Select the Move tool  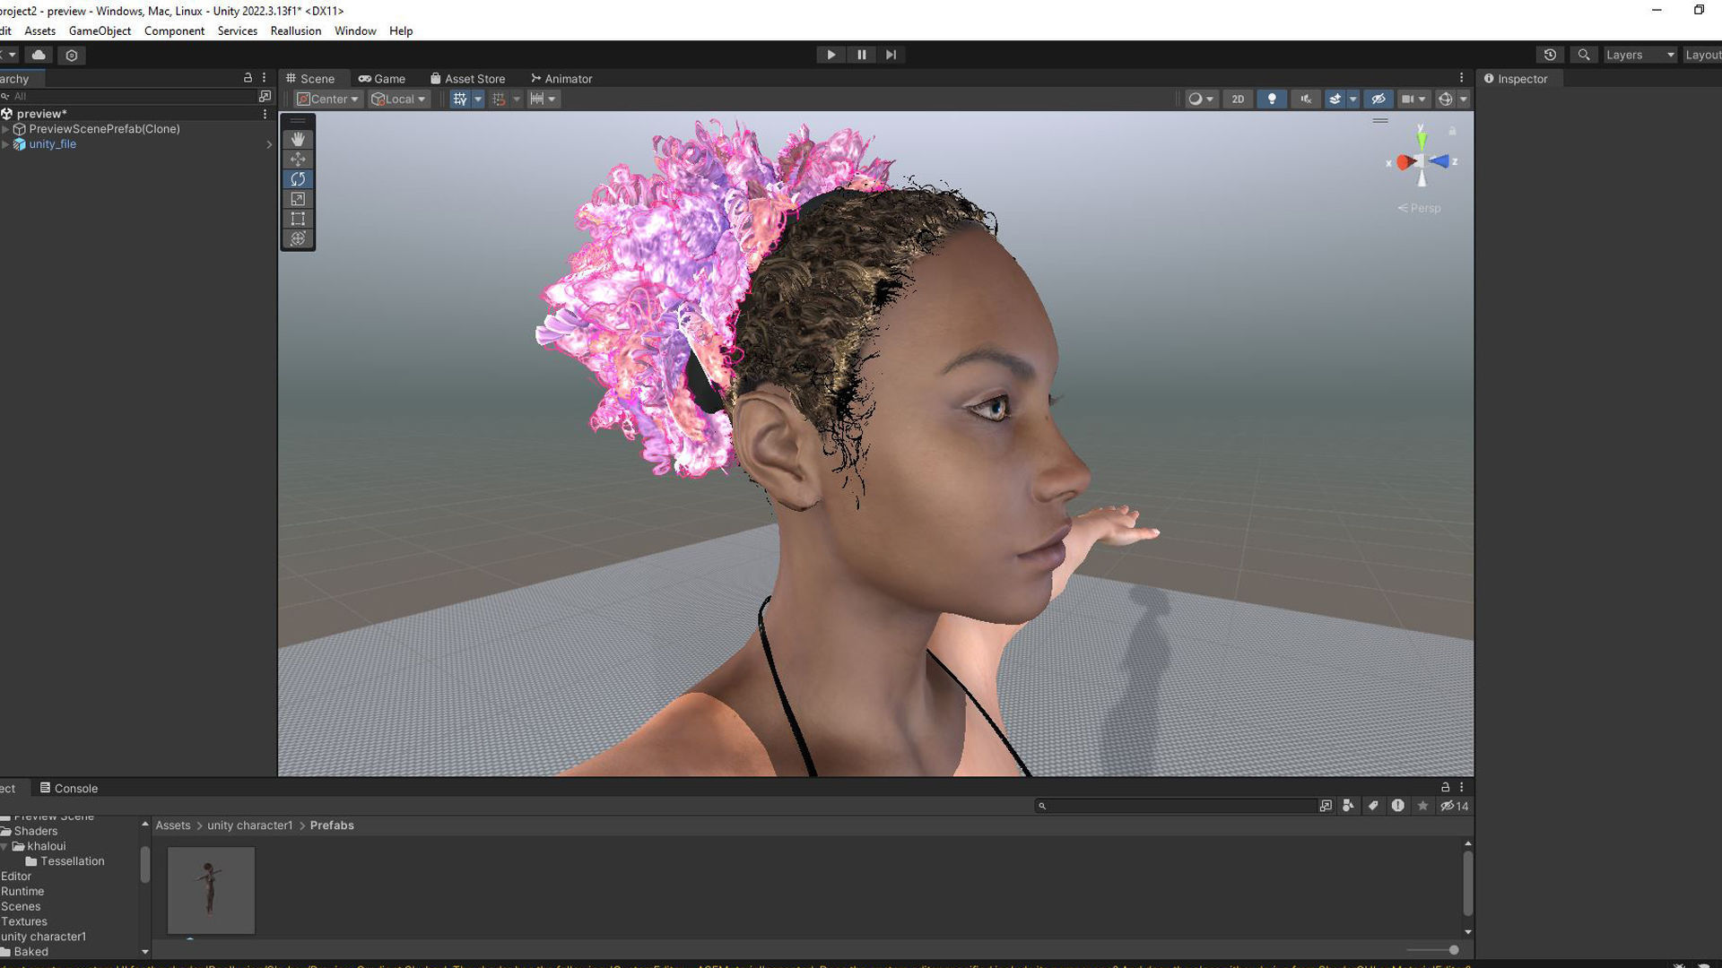coord(298,159)
